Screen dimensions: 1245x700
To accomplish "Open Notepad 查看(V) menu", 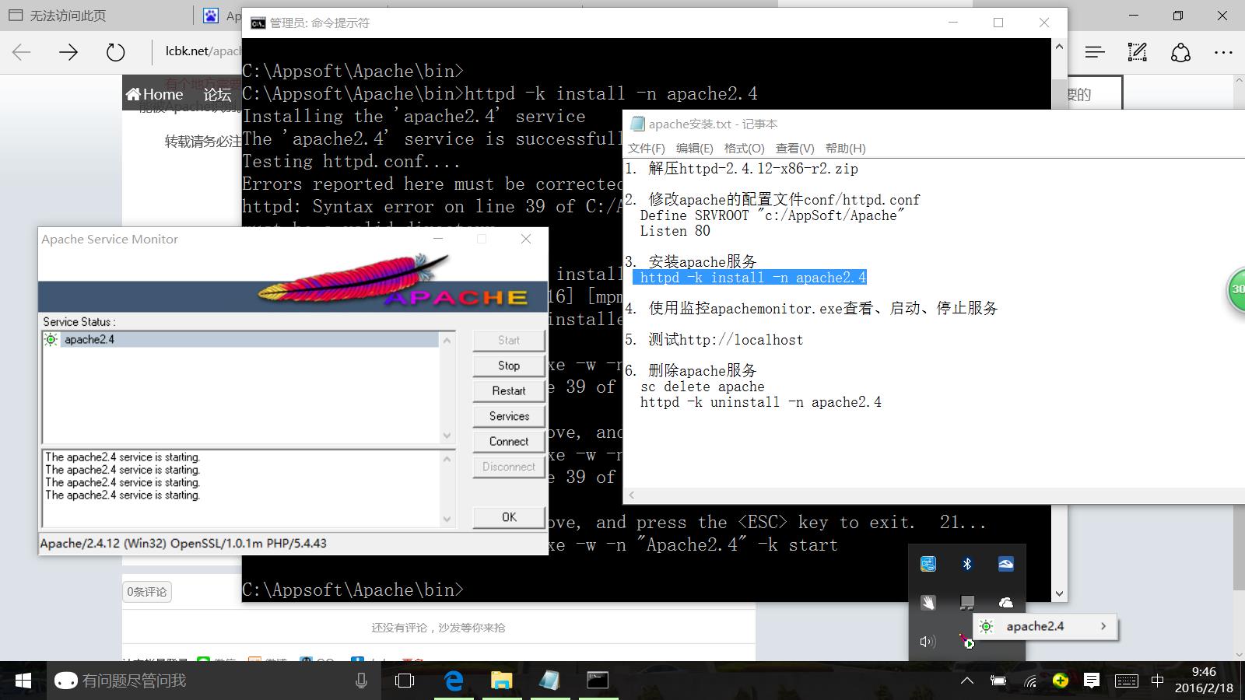I will [795, 148].
